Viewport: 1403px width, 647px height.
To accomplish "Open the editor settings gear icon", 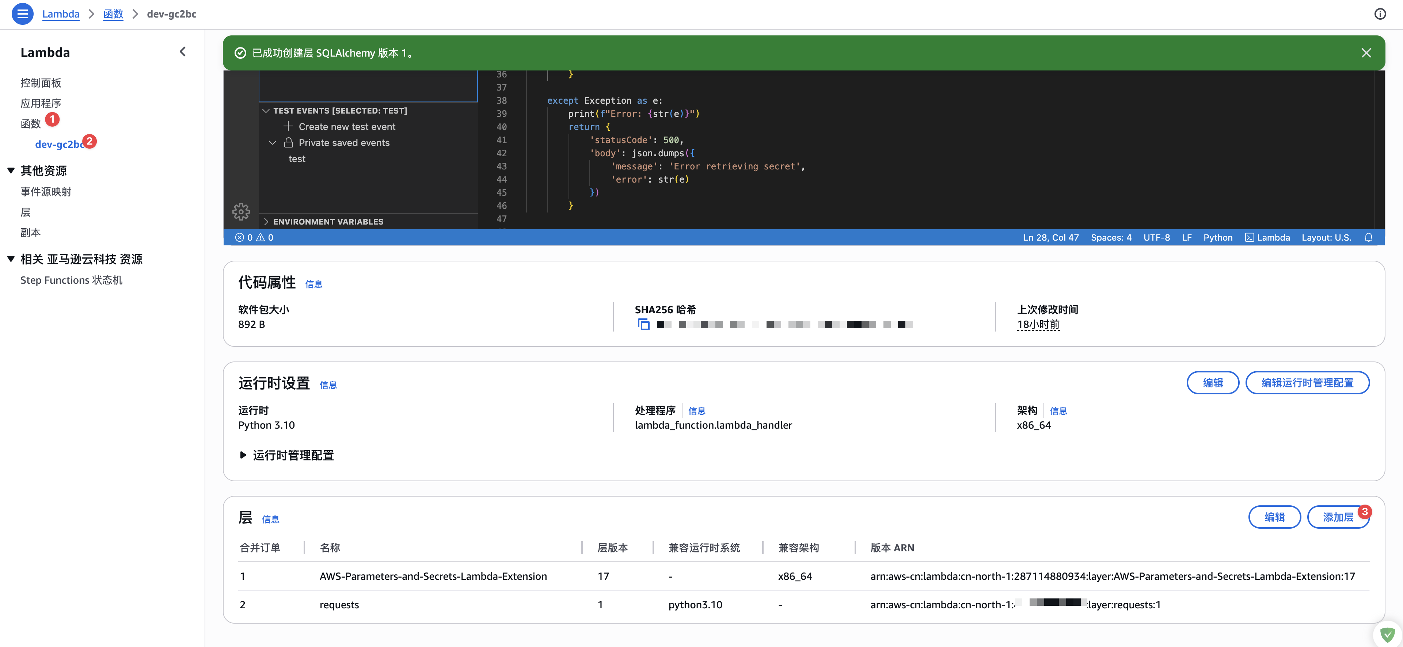I will (241, 211).
